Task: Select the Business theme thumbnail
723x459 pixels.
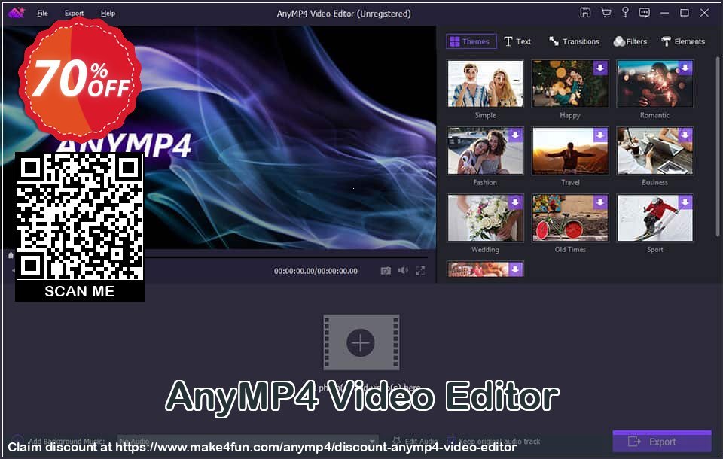Action: 654,151
